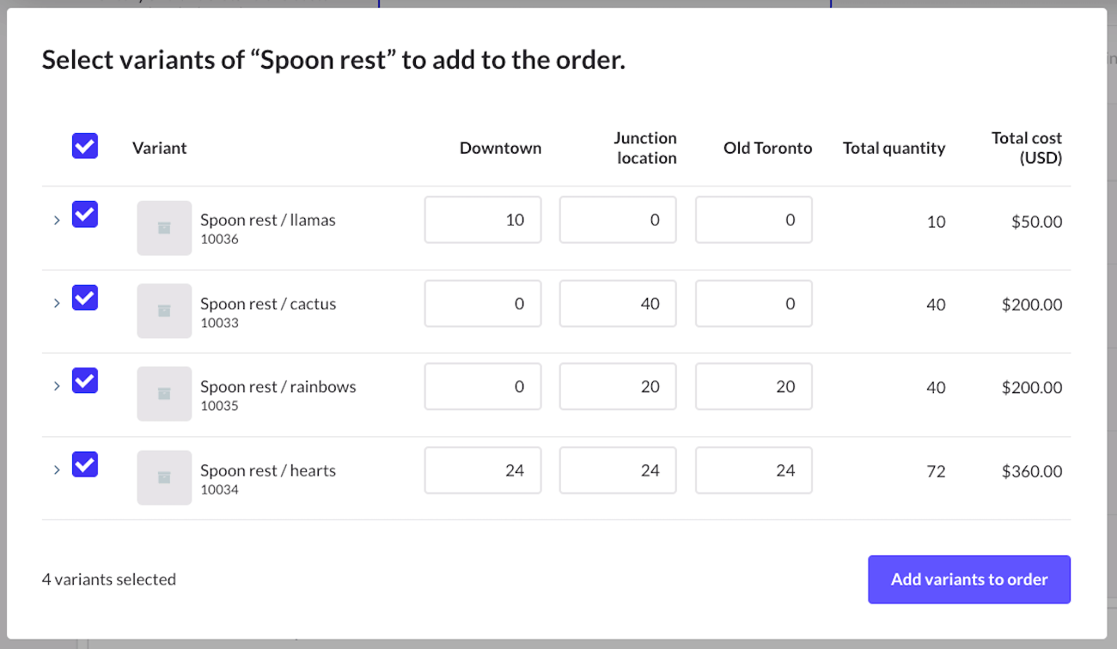
Task: Click the Spoon rest / cactus product thumbnail
Action: click(x=164, y=311)
